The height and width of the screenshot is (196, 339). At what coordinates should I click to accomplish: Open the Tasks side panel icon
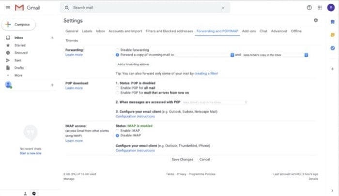[333, 48]
